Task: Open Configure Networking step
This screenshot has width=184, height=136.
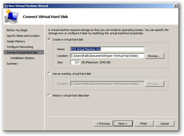Action: (20, 47)
